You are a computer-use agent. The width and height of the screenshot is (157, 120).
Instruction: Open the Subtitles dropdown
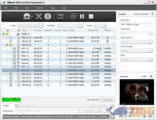click(81, 25)
